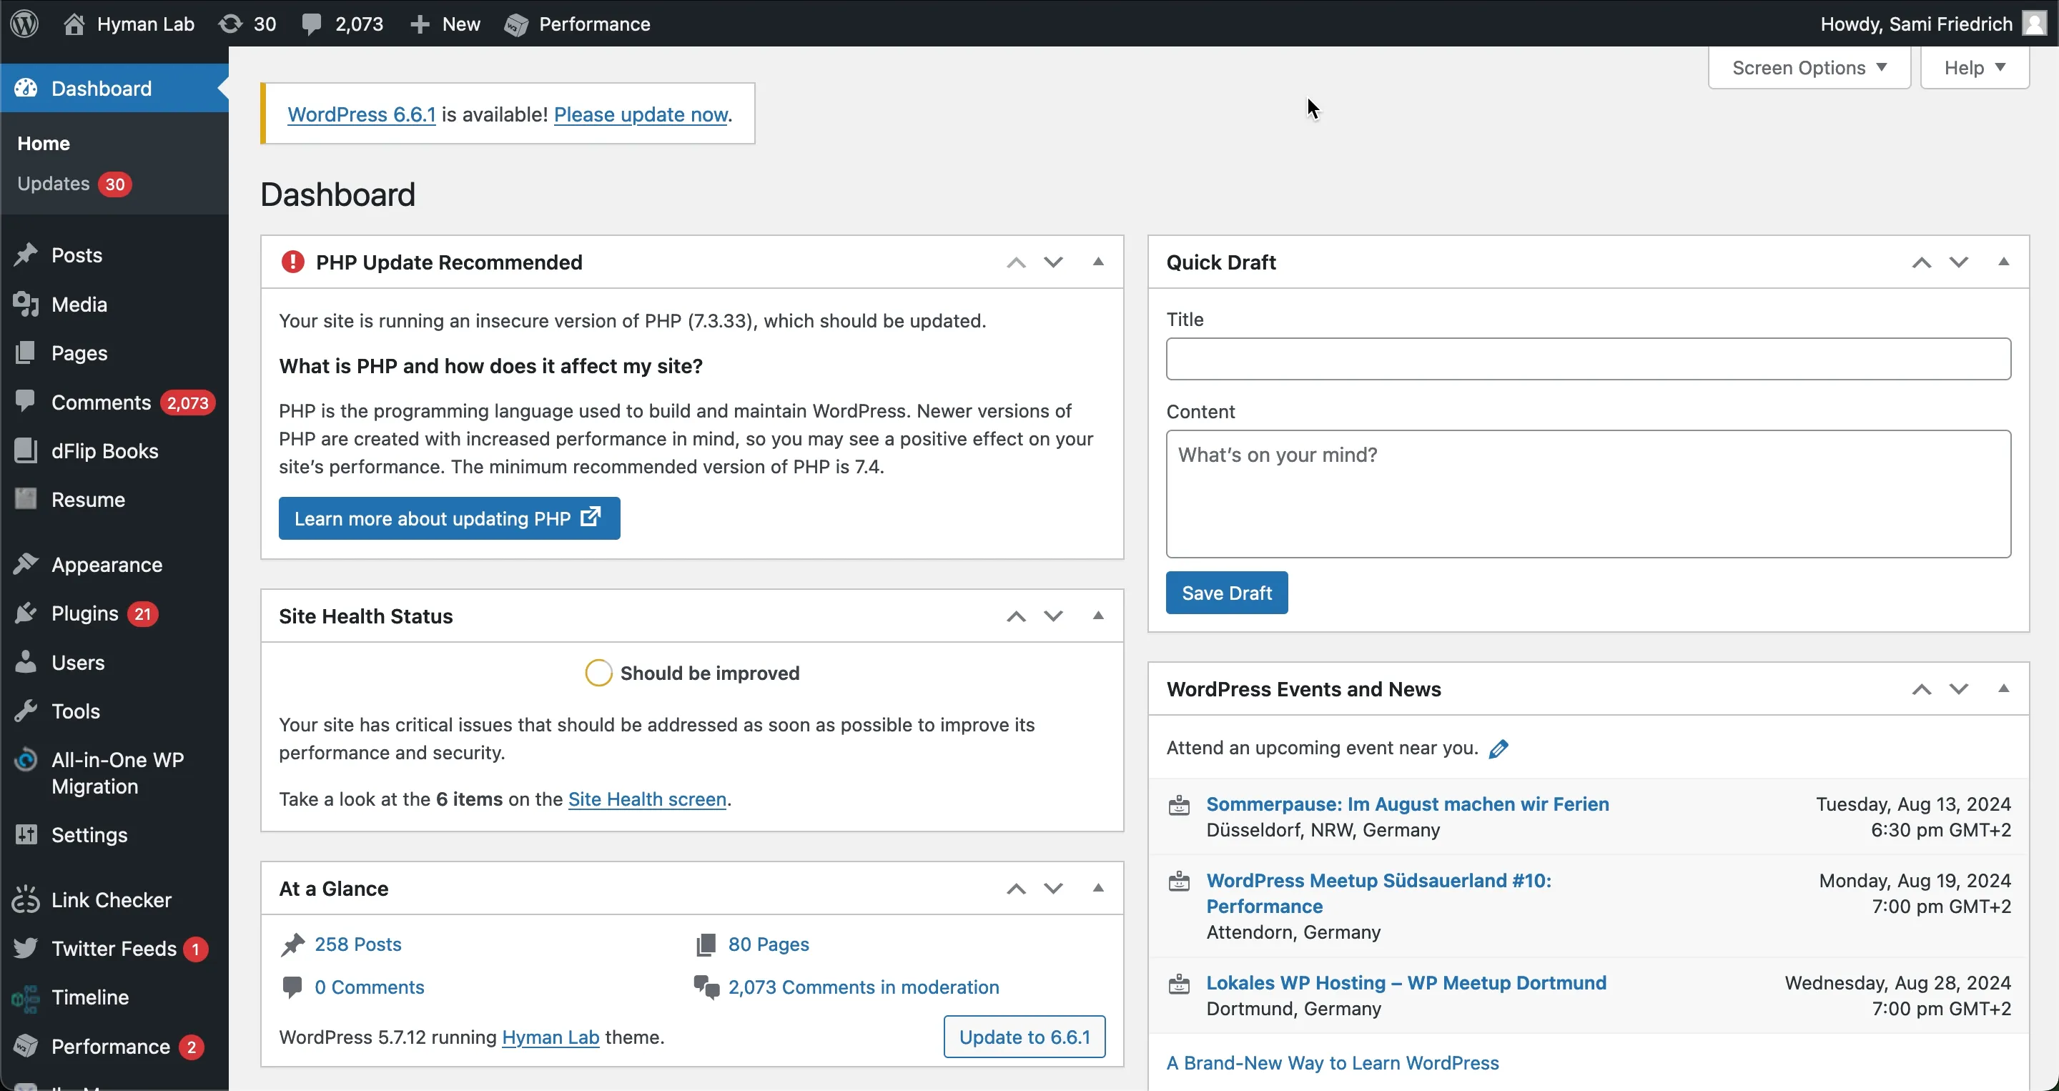Image resolution: width=2059 pixels, height=1091 pixels.
Task: Click Hyman Lab theme link
Action: point(550,1037)
